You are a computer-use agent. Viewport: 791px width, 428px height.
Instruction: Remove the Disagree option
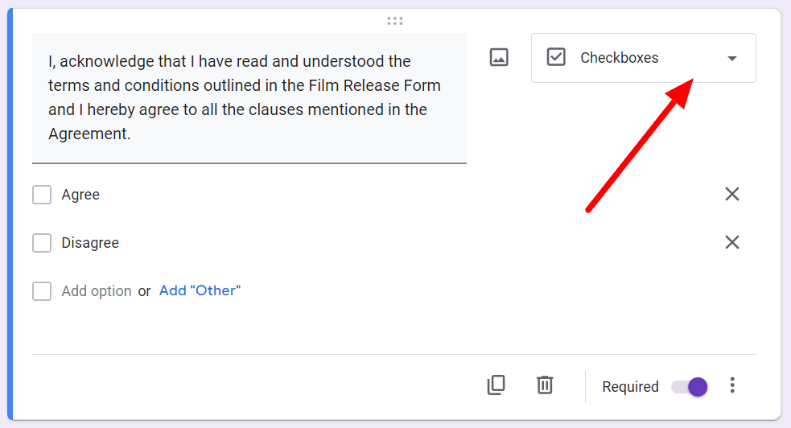[732, 242]
